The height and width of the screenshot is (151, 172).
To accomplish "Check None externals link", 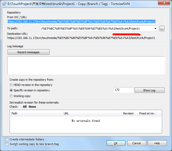I will pyautogui.click(x=32, y=107).
